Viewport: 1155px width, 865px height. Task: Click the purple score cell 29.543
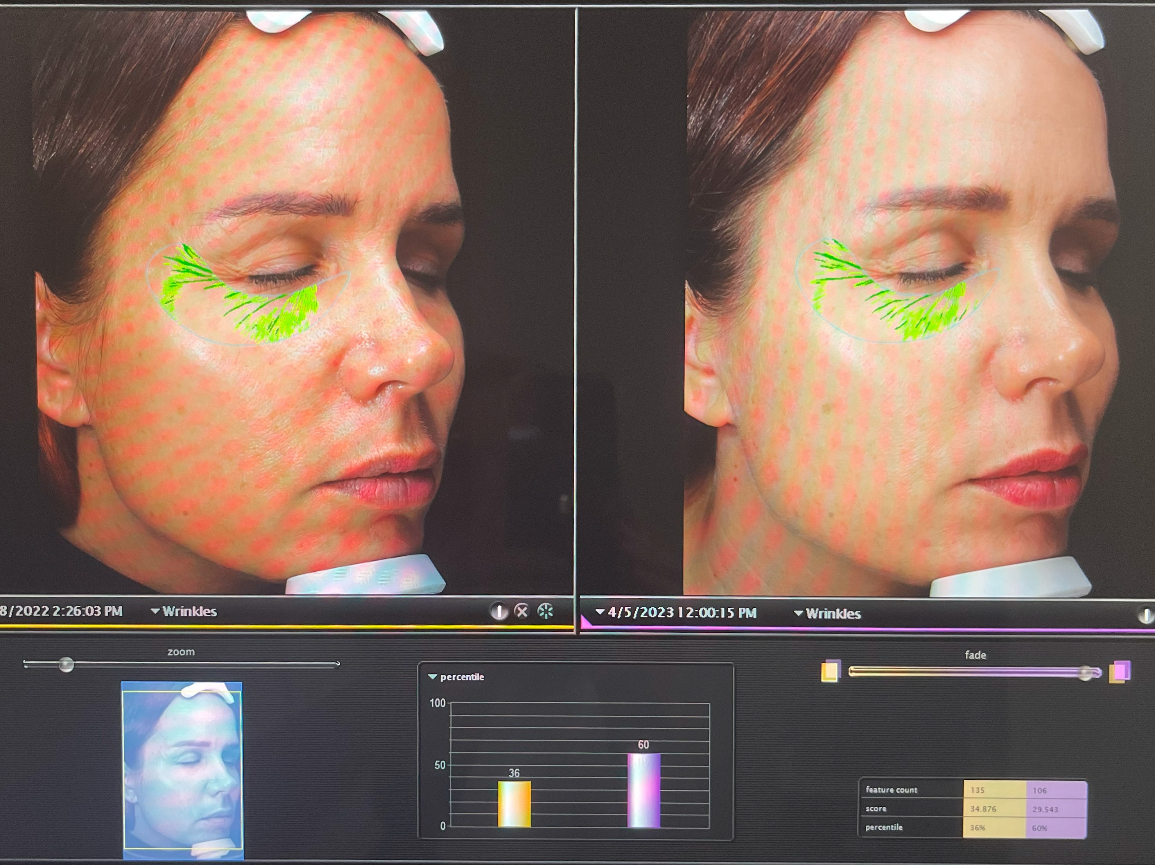[1056, 809]
